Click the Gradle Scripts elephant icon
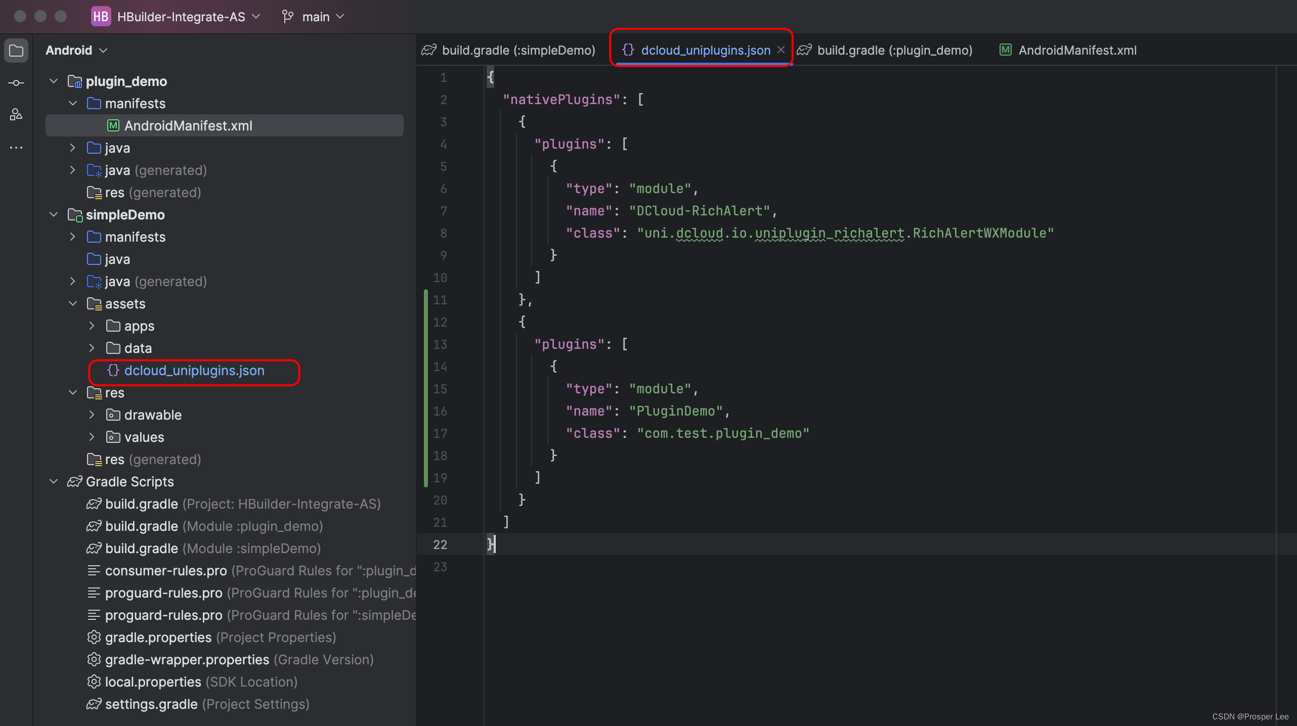The height and width of the screenshot is (726, 1297). point(75,481)
